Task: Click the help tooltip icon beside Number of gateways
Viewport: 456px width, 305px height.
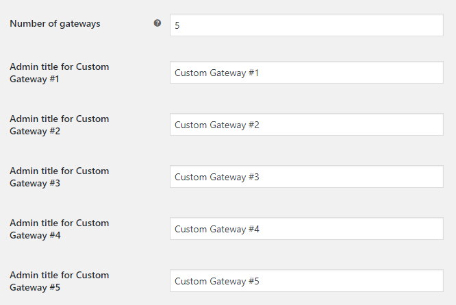Action: pos(157,23)
